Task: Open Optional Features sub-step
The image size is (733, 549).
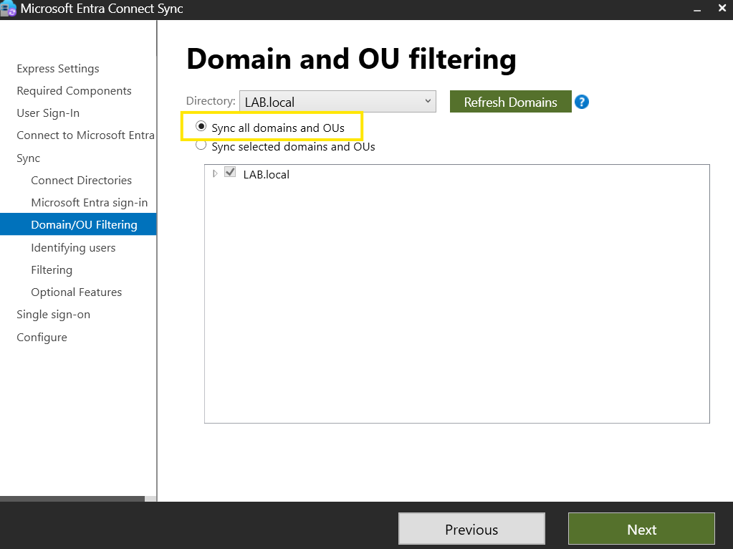Action: coord(77,292)
